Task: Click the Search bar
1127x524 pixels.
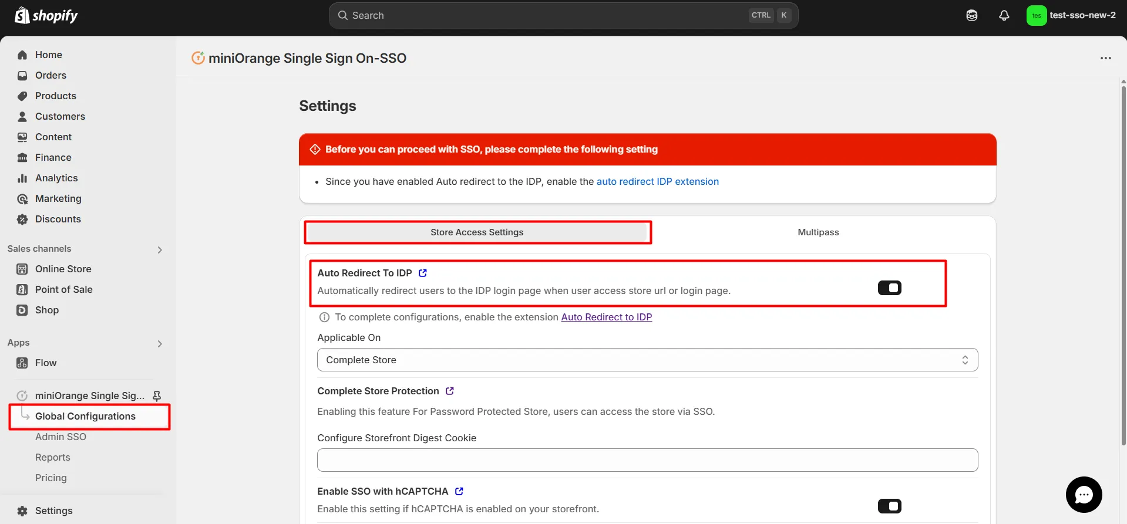Action: coord(563,15)
